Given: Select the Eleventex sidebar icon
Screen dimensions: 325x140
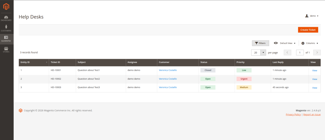Looking at the screenshot, I should coord(6,39).
